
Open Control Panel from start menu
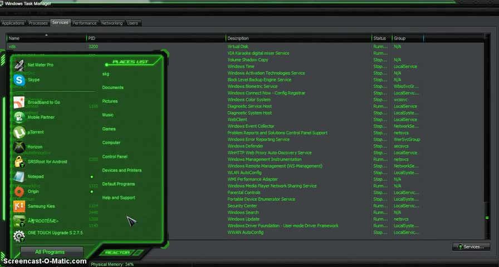pyautogui.click(x=115, y=157)
